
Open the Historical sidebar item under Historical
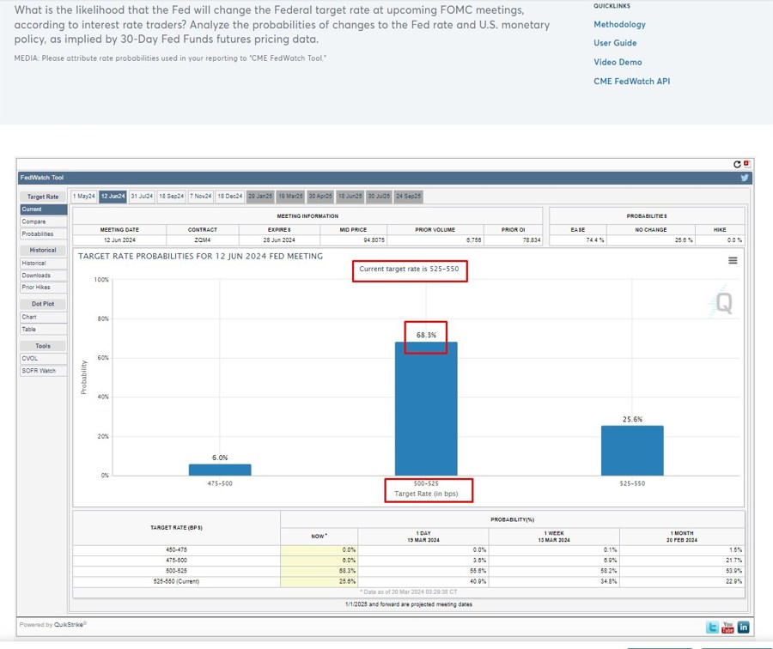click(44, 264)
